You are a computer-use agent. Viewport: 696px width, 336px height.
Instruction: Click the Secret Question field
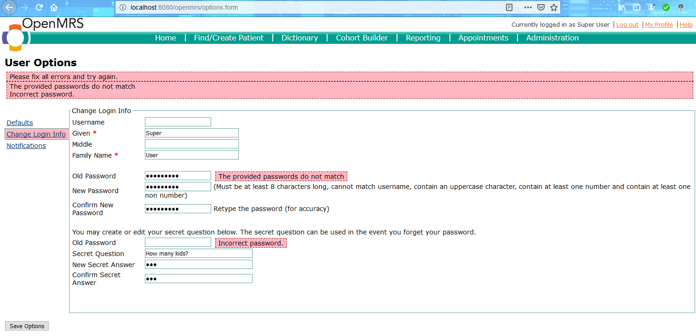[x=199, y=253]
